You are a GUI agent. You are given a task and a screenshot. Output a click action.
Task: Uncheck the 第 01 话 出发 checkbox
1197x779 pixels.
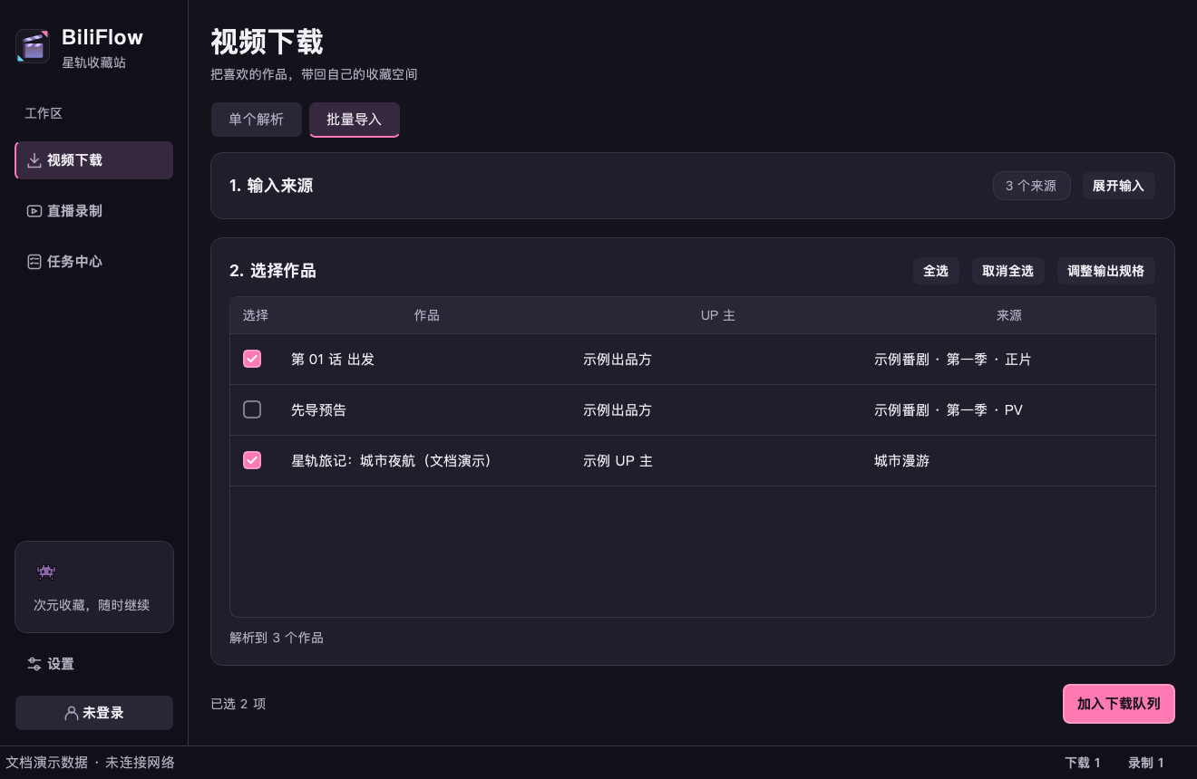click(252, 359)
